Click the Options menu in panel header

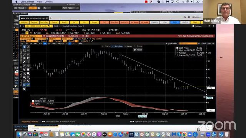(196, 17)
